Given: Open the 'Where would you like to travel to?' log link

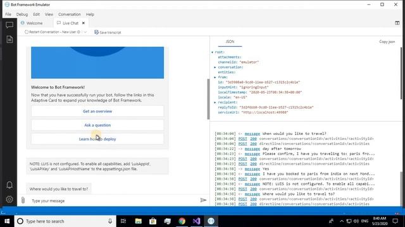Looking at the screenshot, I should (252, 194).
